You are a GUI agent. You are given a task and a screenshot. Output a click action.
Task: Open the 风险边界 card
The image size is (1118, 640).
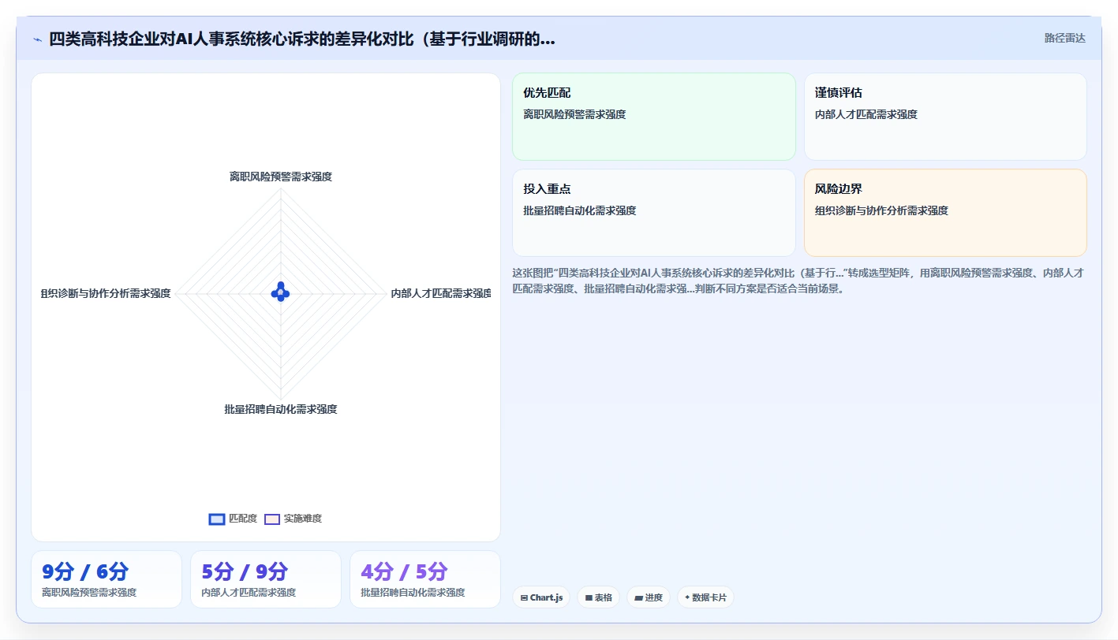pyautogui.click(x=945, y=213)
